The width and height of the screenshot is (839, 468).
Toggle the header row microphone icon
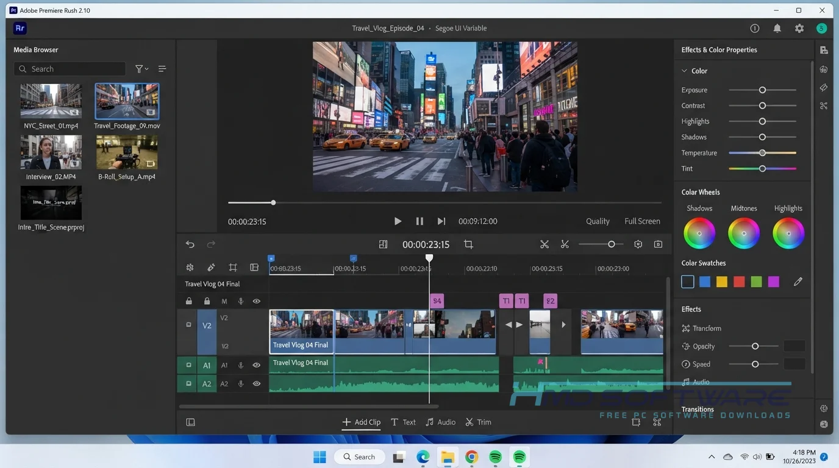coord(241,301)
